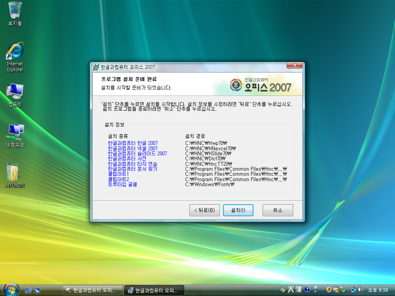Open the network connection tray icon
This screenshot has height=296, width=395.
[353, 290]
